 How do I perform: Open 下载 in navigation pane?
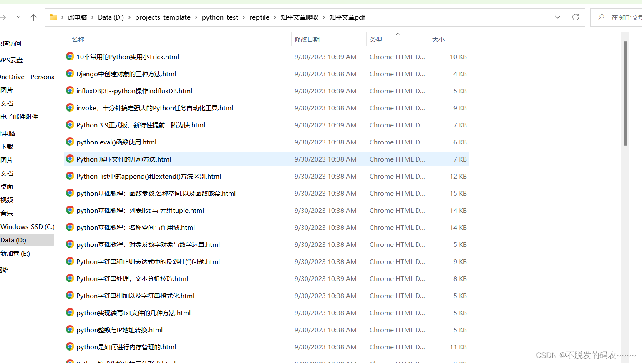pyautogui.click(x=7, y=147)
